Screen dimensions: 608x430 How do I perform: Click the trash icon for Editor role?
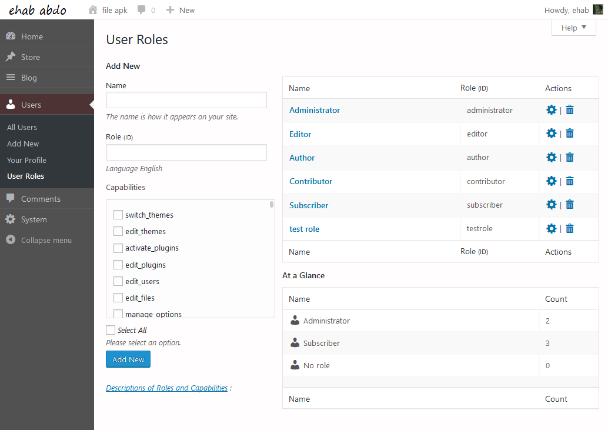click(569, 134)
